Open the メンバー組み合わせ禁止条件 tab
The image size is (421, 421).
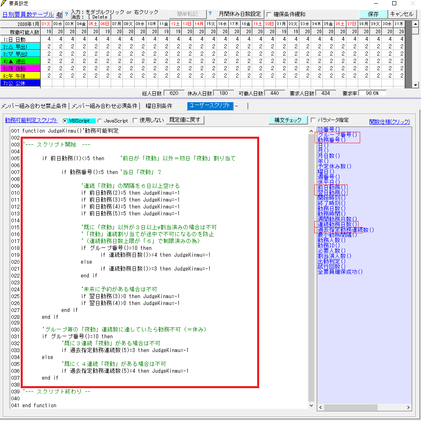click(34, 106)
